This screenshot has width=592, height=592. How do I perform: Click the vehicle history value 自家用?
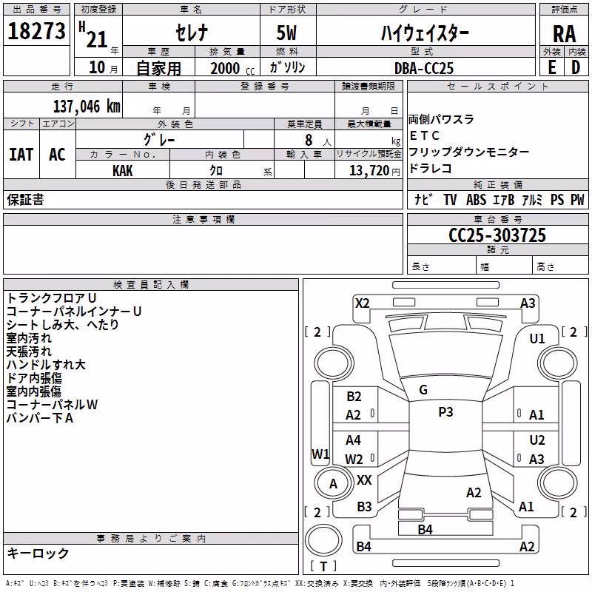[x=158, y=68]
